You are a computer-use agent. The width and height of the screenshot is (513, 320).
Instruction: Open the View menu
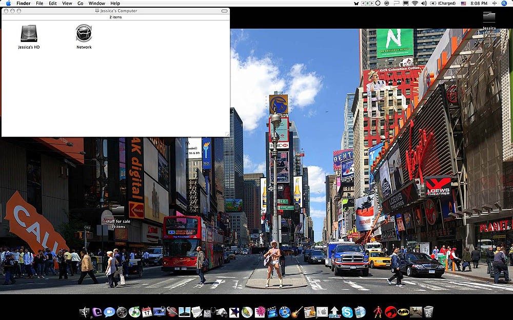coord(67,3)
